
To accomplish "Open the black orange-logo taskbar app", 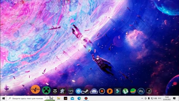I will click(65, 98).
